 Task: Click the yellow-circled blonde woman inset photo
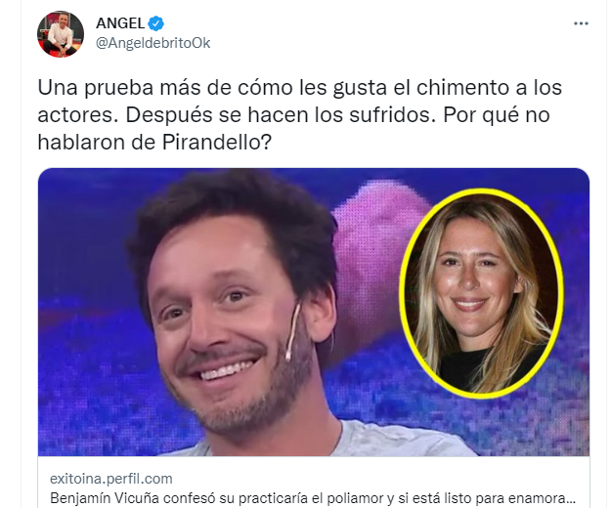pyautogui.click(x=482, y=293)
